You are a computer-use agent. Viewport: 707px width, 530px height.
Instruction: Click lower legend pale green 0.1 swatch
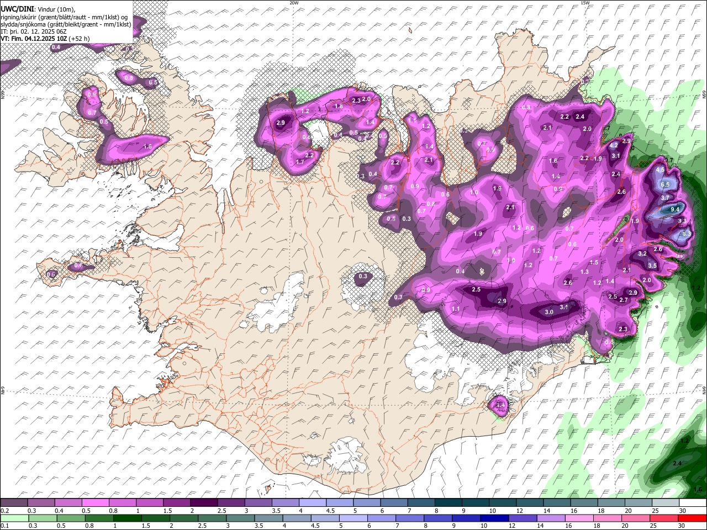14,518
